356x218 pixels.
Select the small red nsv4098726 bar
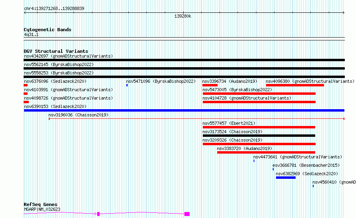[x=26, y=102]
